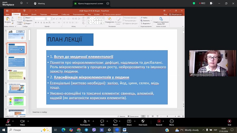Expand the arrow next to Audio
The width and height of the screenshot is (237, 133).
(x=14, y=121)
